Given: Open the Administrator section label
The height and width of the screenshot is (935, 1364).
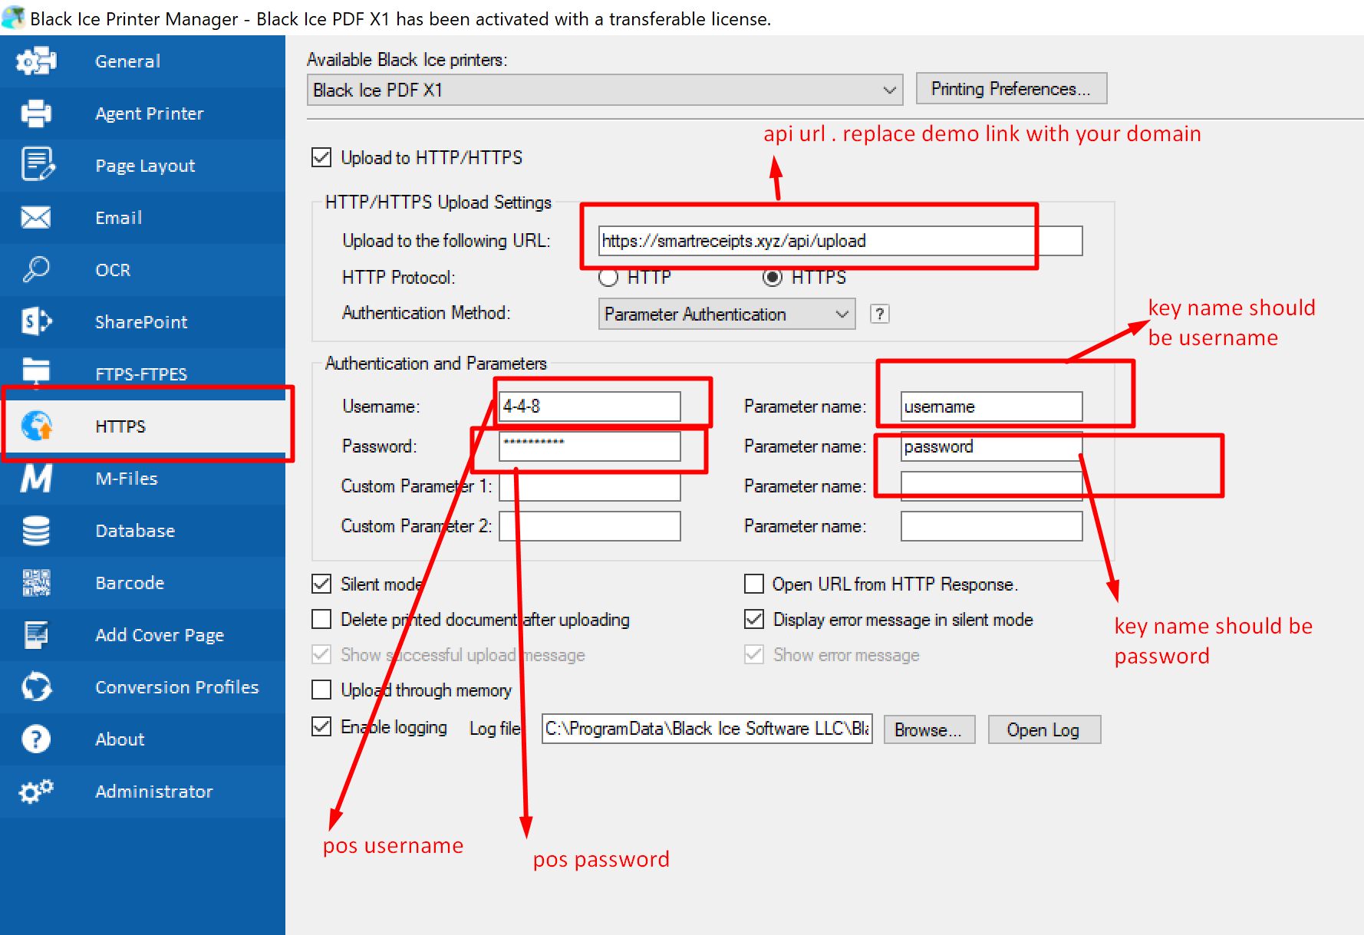Looking at the screenshot, I should [x=154, y=792].
